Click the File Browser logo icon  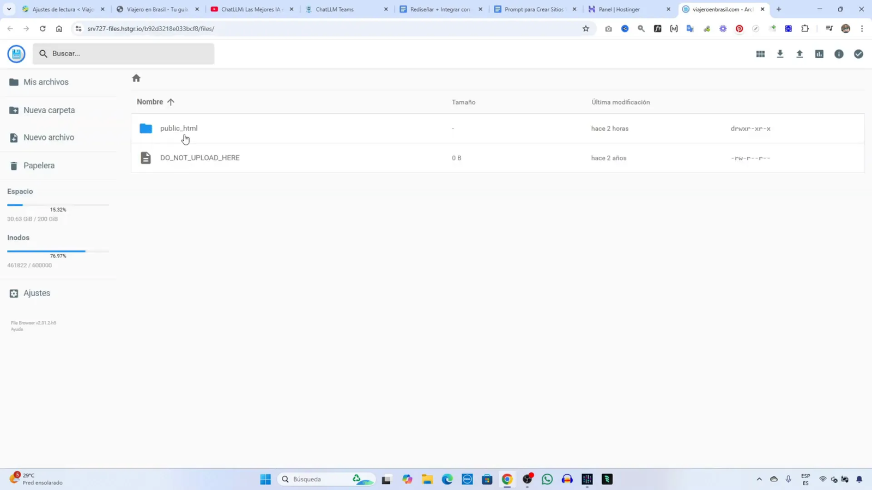point(16,54)
